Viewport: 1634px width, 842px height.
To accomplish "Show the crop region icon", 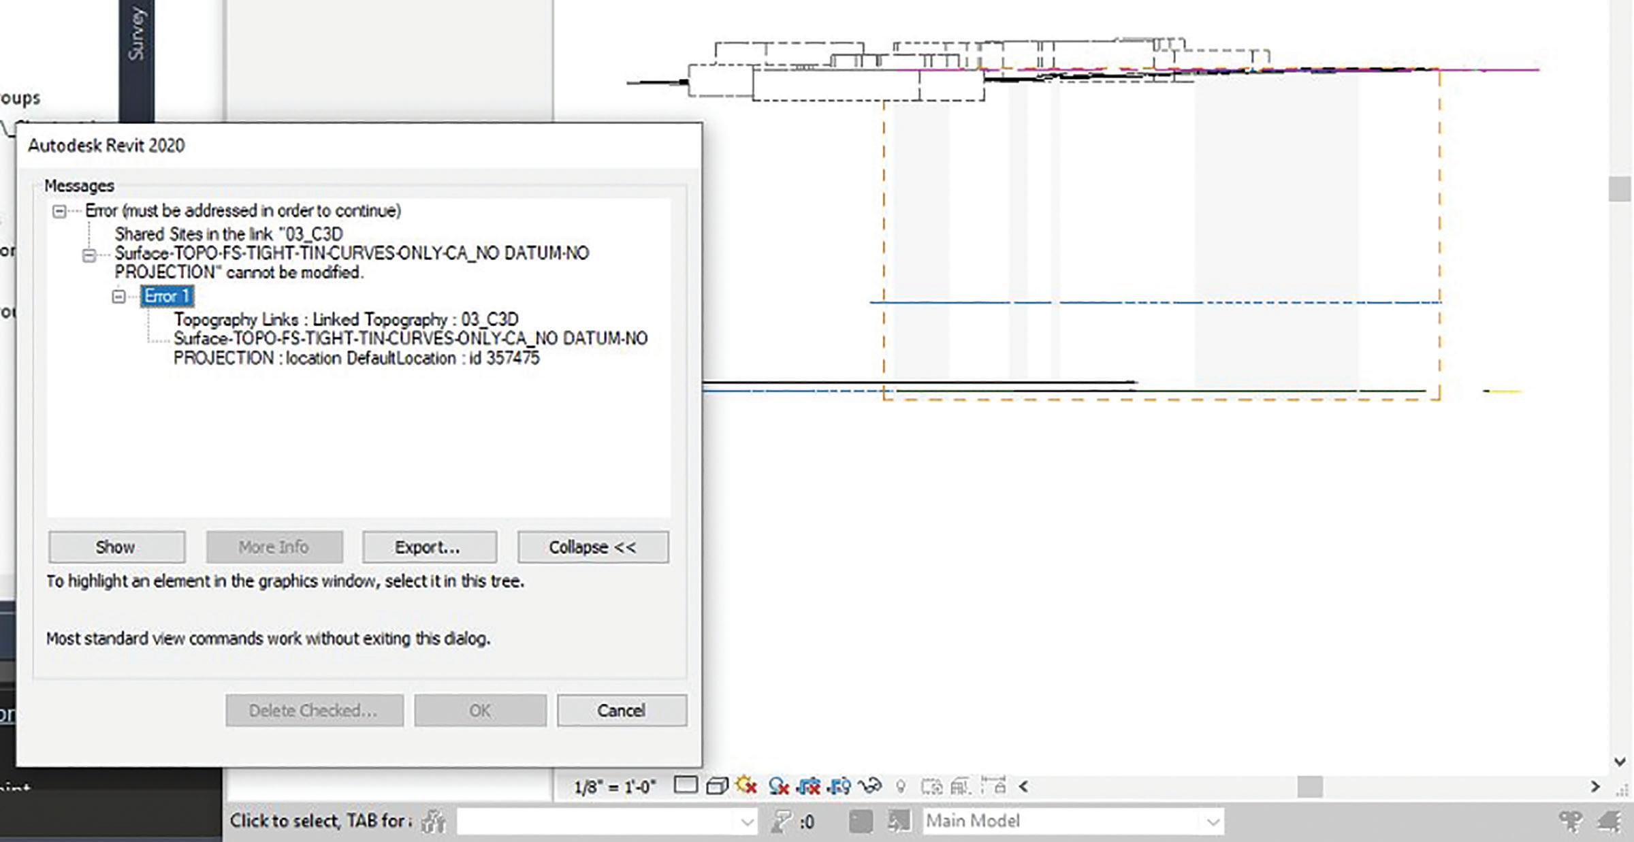I will [x=839, y=787].
